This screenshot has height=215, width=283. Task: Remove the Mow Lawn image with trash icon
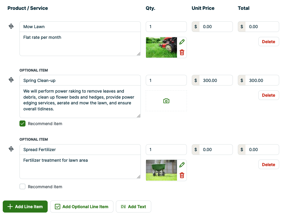pyautogui.click(x=182, y=52)
